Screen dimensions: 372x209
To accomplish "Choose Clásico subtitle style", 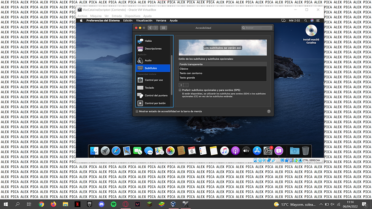I will [222, 69].
